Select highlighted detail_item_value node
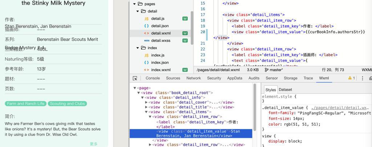 191,134
